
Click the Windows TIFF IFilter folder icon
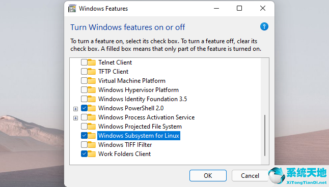point(92,145)
